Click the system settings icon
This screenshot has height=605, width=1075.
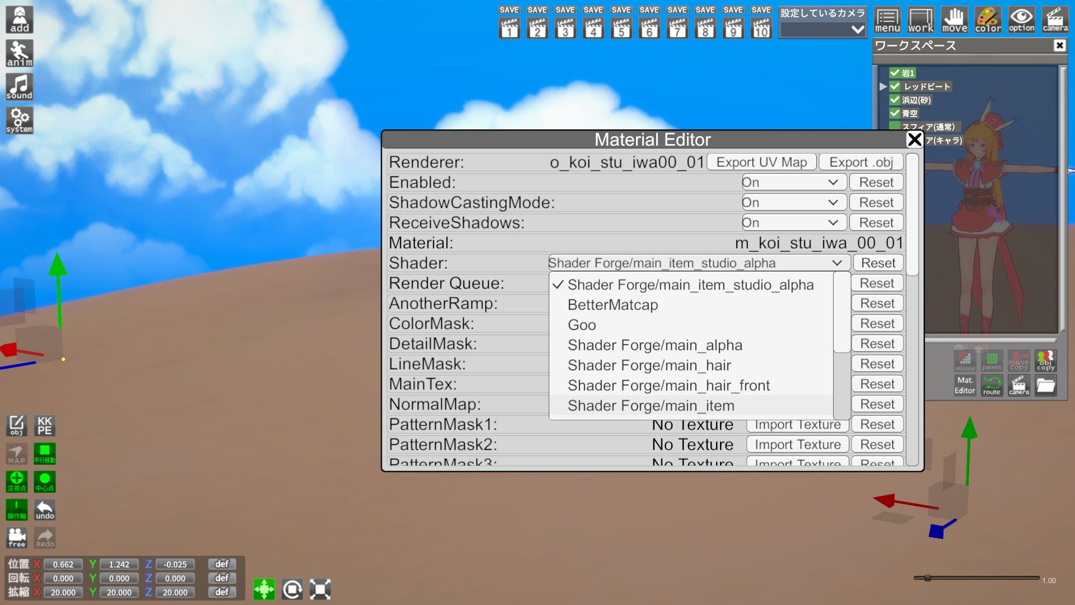tap(18, 120)
